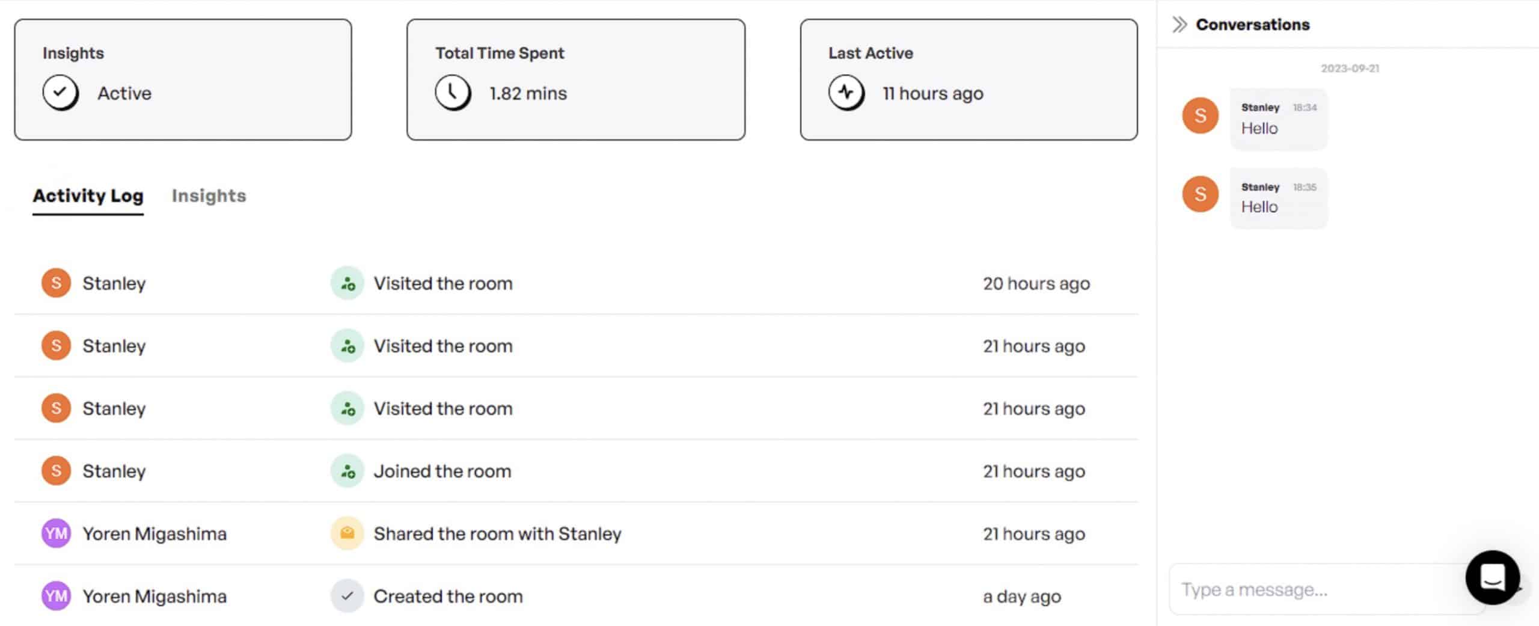The width and height of the screenshot is (1539, 626).
Task: Click Yoren Migashima name in Shared the room row
Action: point(155,534)
